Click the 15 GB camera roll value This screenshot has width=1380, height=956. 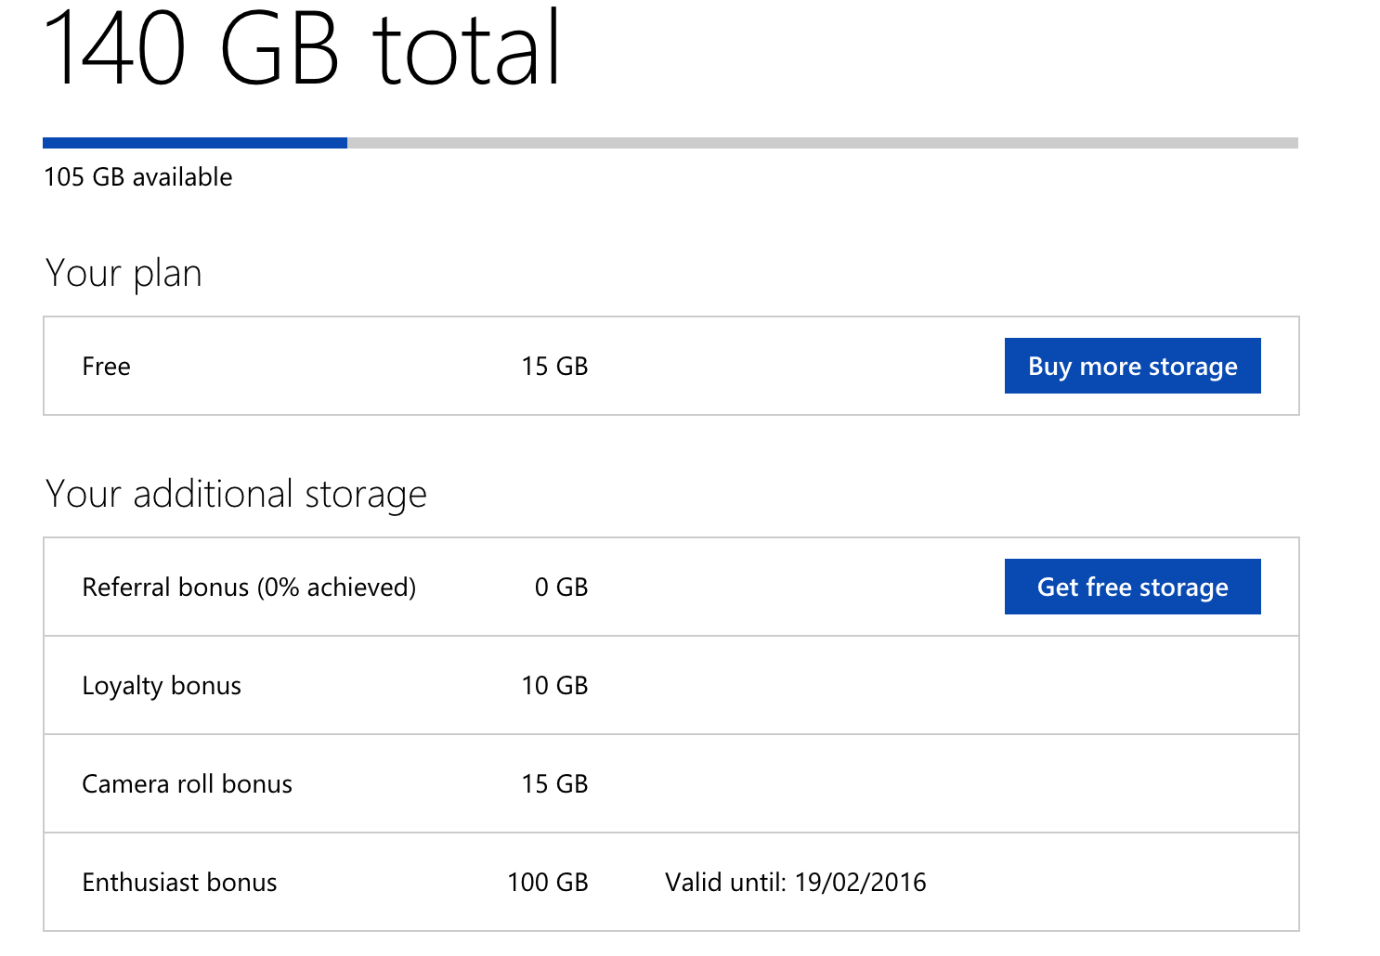[554, 783]
